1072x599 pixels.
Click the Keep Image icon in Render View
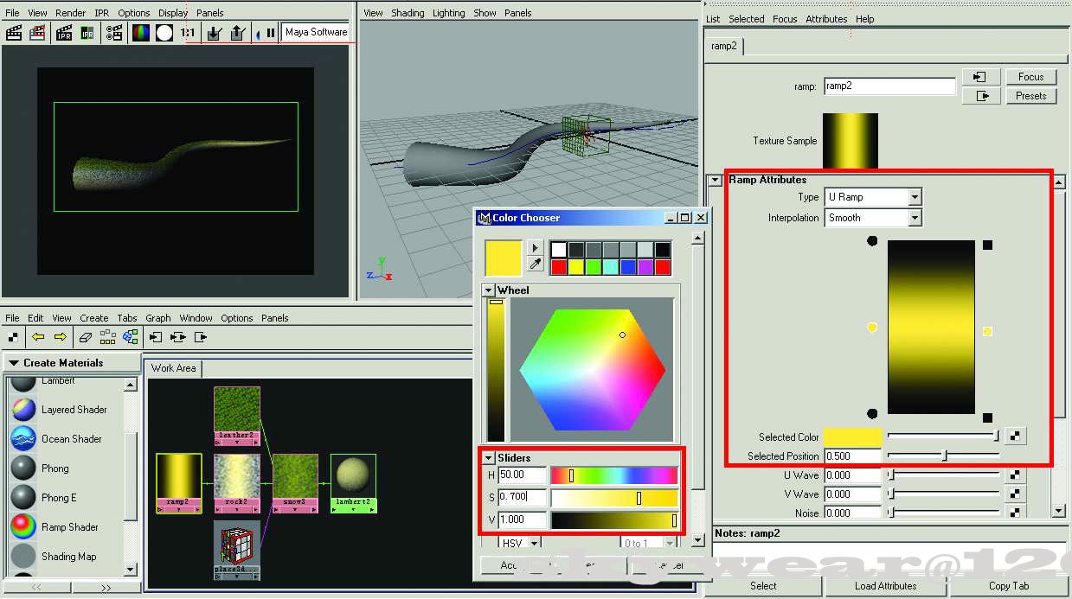215,33
